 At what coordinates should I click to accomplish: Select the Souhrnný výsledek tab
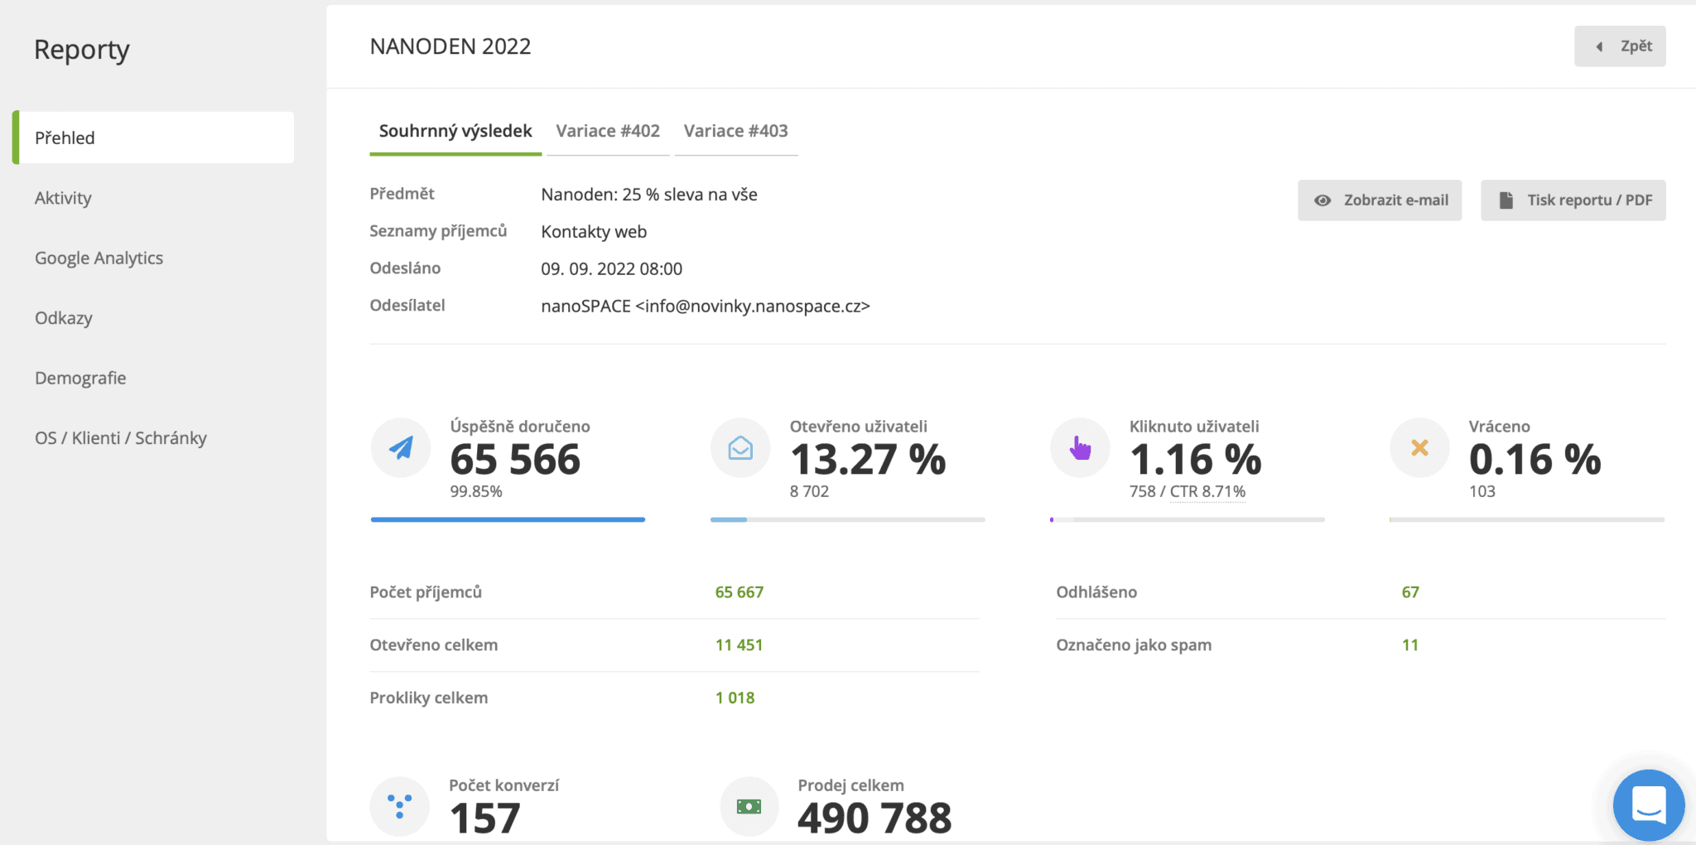tap(455, 131)
